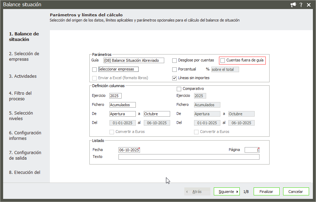Toggle Cuentas fuera de guía checkbox
This screenshot has height=202, width=316.
[x=223, y=60]
